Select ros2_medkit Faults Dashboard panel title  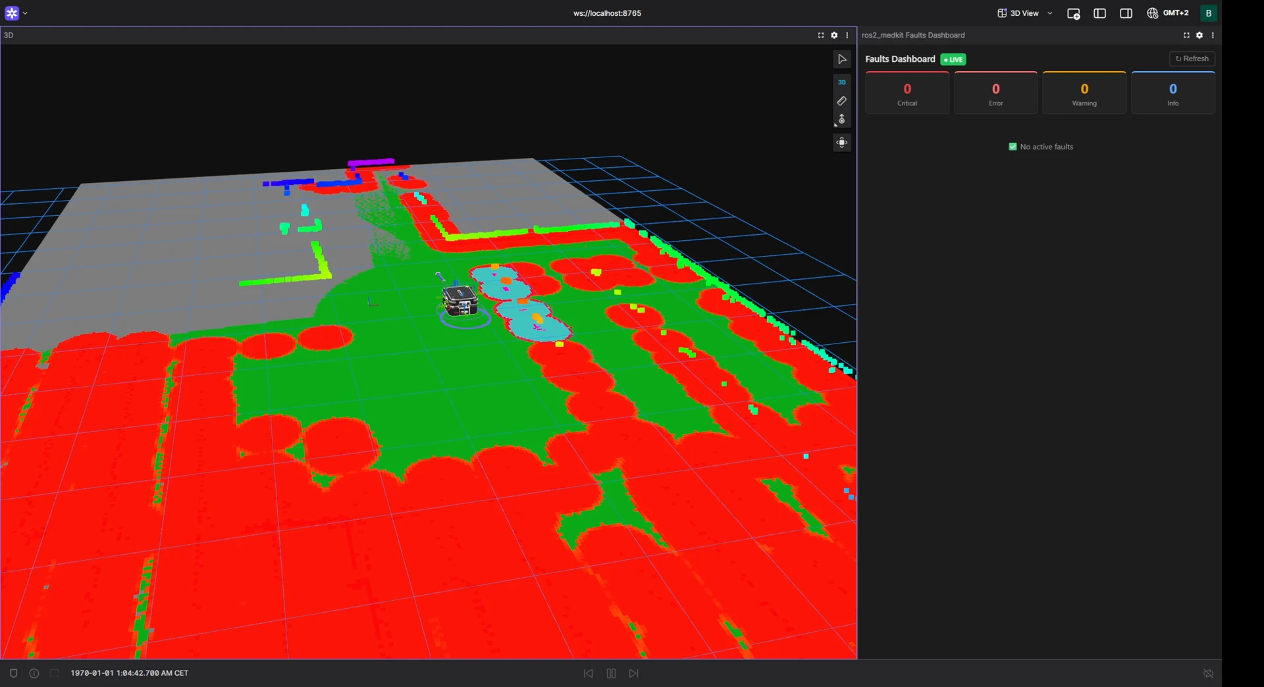pyautogui.click(x=913, y=36)
